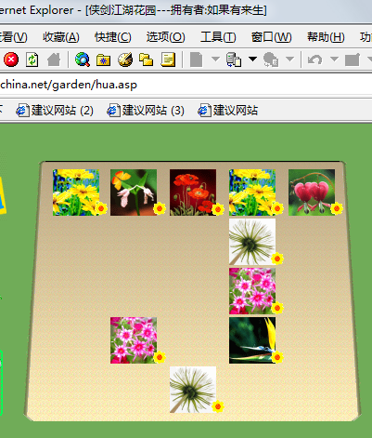The image size is (372, 438).
Task: Click the gray box icon after Undo
Action: tap(353, 60)
